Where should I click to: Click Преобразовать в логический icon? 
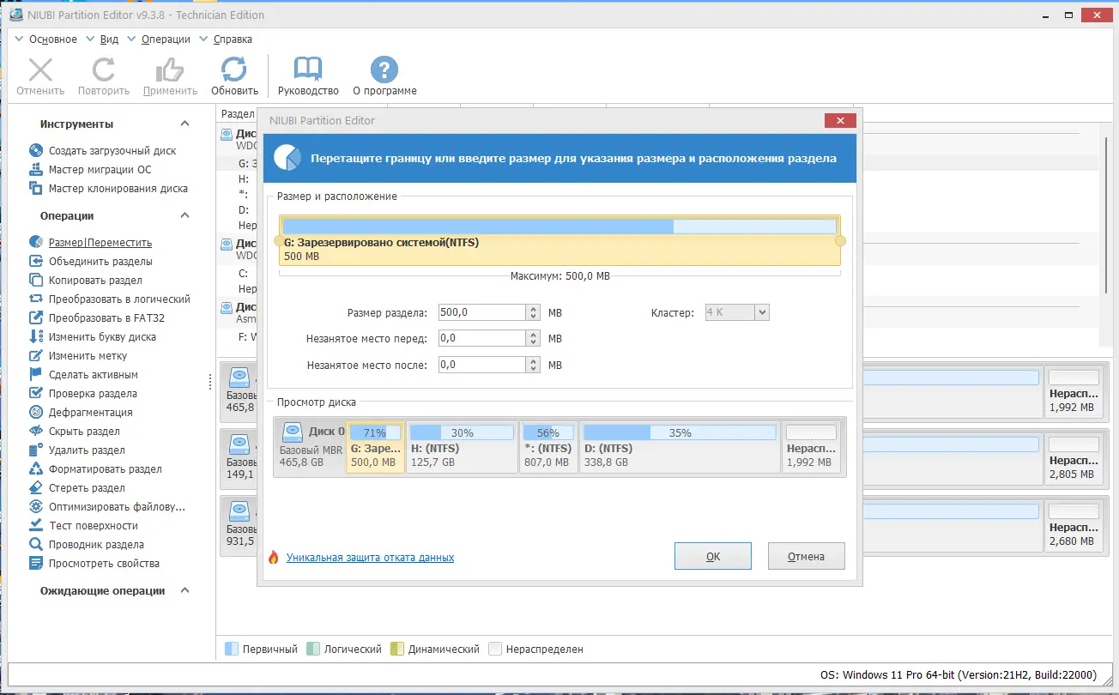36,299
